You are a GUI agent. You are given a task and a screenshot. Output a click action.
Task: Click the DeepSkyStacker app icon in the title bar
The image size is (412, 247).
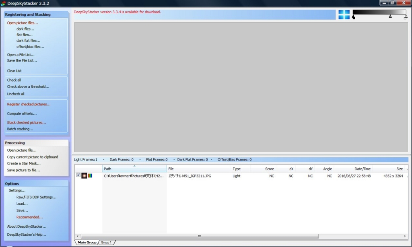tap(3, 3)
